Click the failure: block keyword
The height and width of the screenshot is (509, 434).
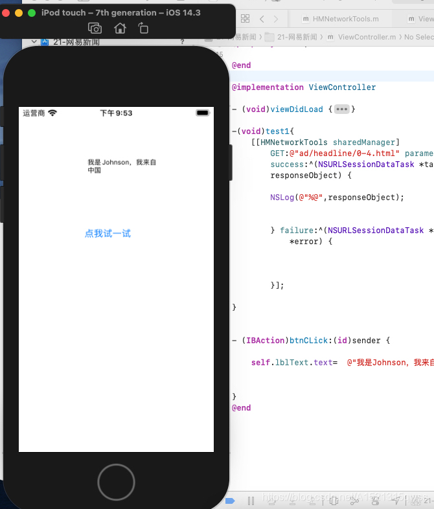coord(297,230)
